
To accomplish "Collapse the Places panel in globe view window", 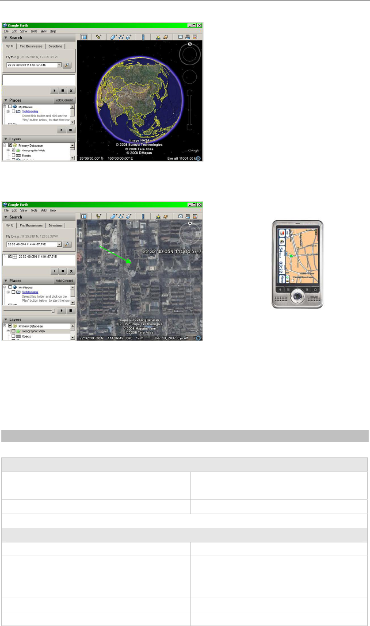I will [x=6, y=100].
